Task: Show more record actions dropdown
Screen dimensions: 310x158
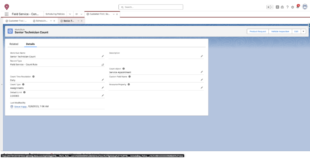Action: point(303,32)
